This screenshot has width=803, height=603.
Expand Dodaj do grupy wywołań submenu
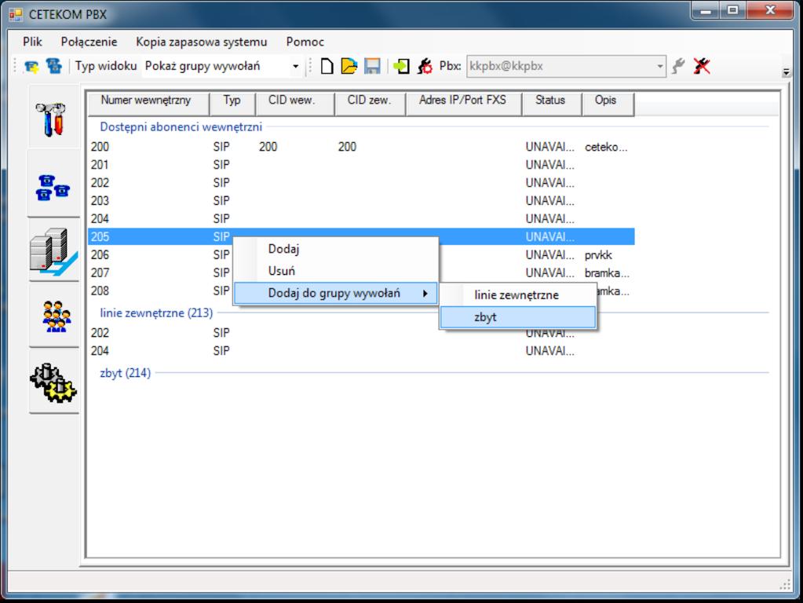click(336, 293)
